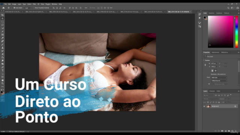Toggle the link width and height chain icon
240x135 pixels.
pos(205,65)
